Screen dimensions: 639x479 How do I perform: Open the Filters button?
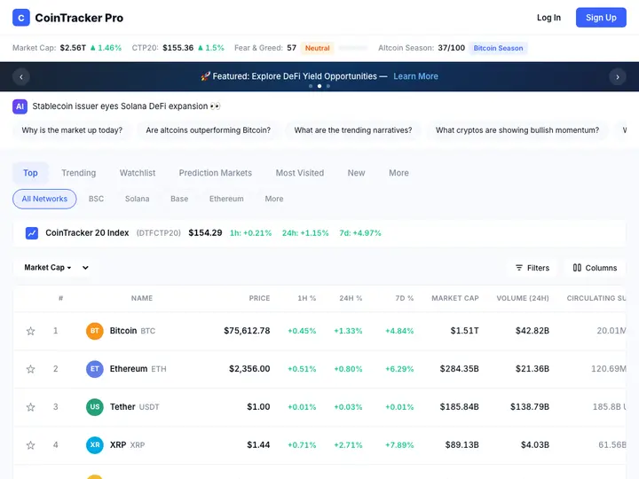532,268
